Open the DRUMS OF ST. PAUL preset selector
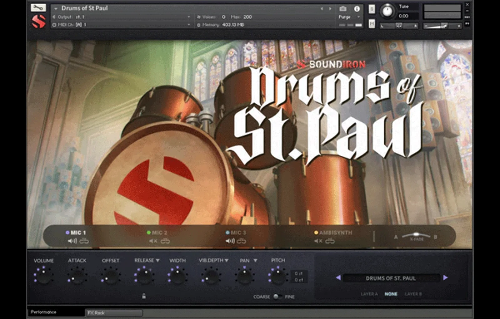Viewport: 500px width, 319px height. click(x=391, y=278)
